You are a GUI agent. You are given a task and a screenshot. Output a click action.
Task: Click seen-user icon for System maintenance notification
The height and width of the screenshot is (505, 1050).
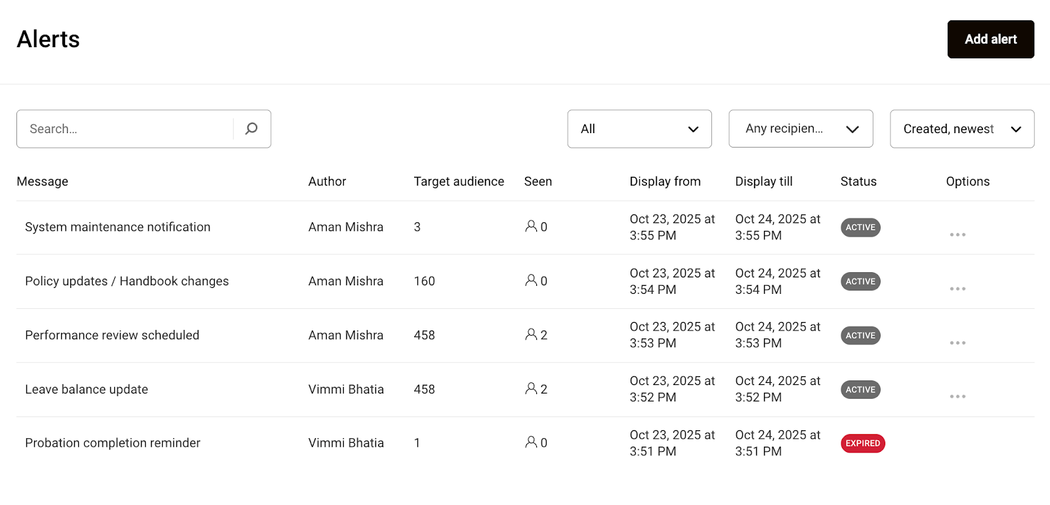(x=531, y=226)
